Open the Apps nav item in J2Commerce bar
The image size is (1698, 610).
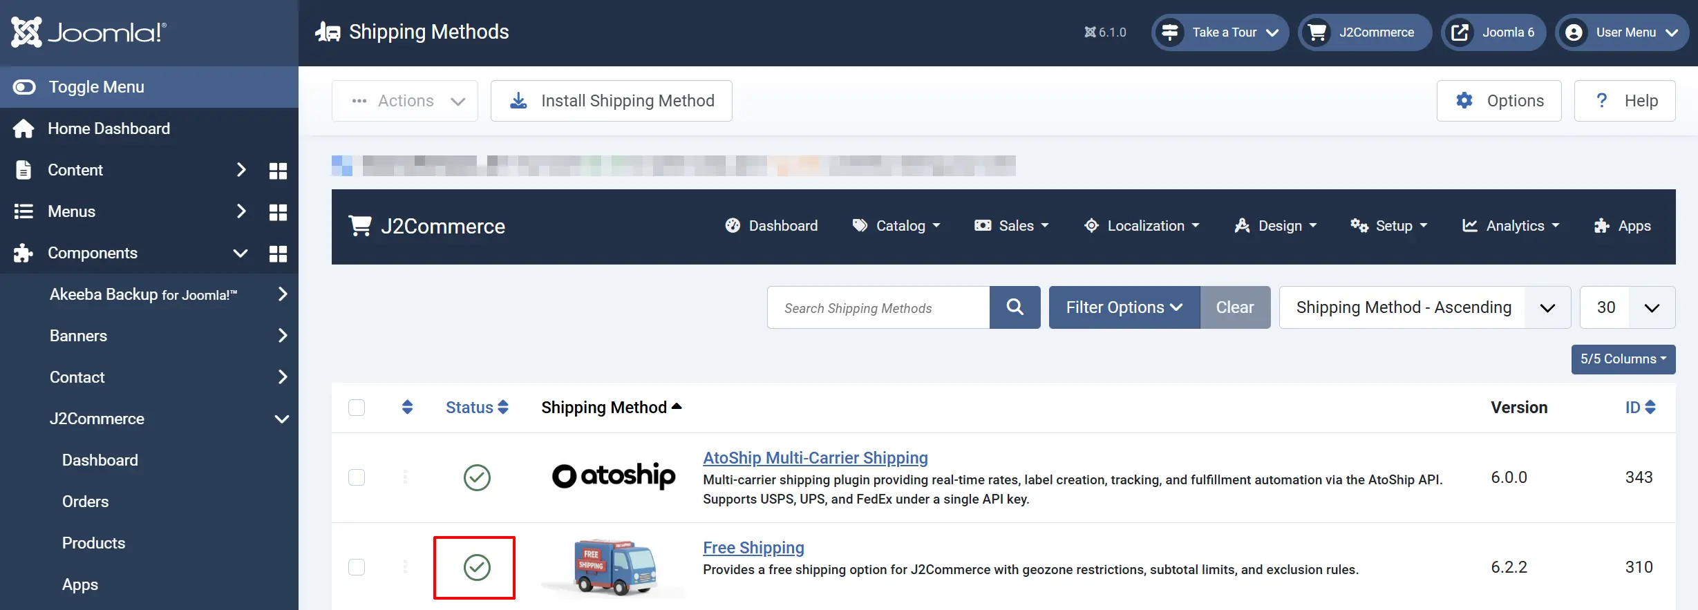pos(1622,226)
